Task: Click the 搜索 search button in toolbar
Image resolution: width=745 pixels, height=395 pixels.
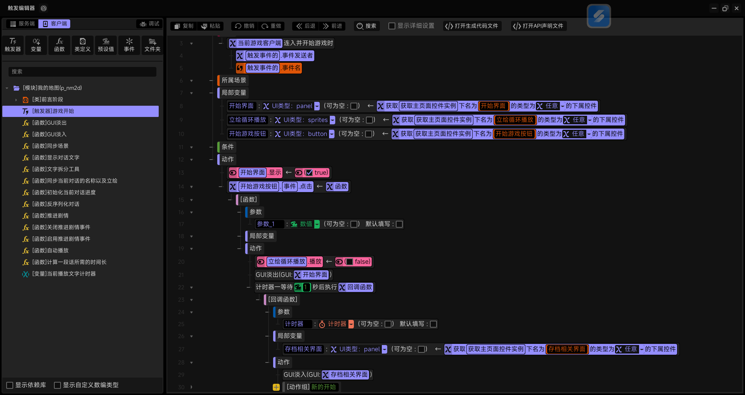Action: [x=366, y=26]
